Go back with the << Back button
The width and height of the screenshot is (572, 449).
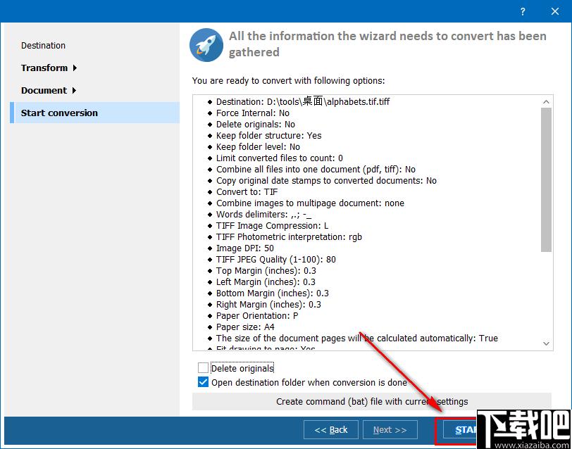tap(331, 430)
